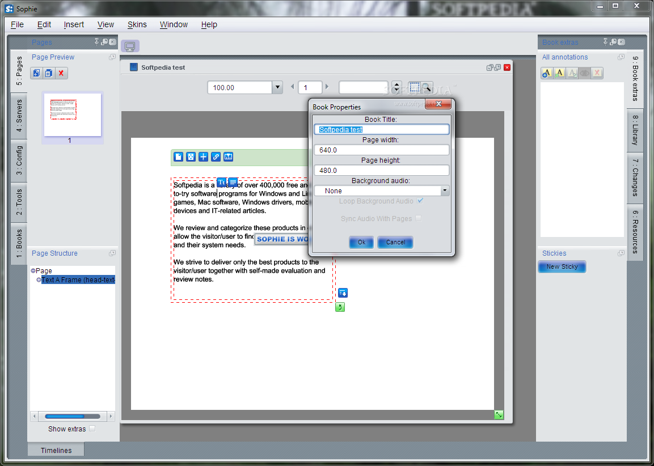Click the add annotation icon with blue plus
The width and height of the screenshot is (654, 466).
point(547,73)
